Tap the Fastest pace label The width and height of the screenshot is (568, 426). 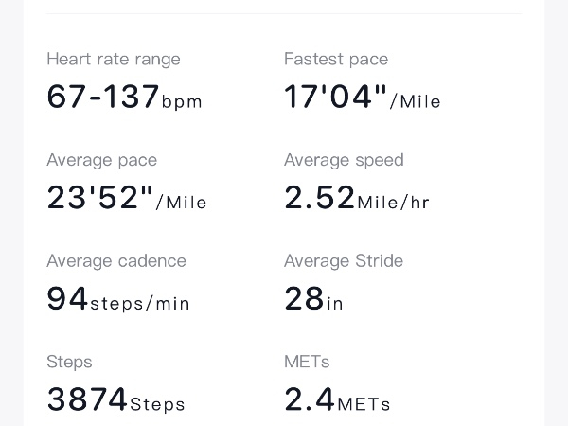(336, 59)
